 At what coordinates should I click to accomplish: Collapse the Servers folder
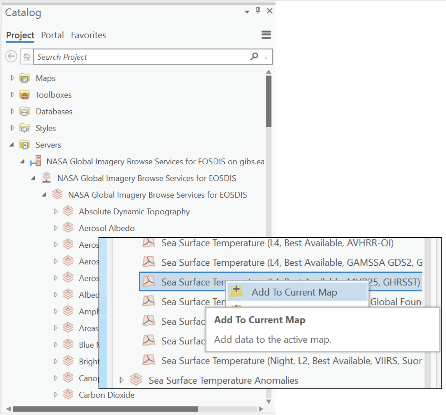(x=12, y=145)
